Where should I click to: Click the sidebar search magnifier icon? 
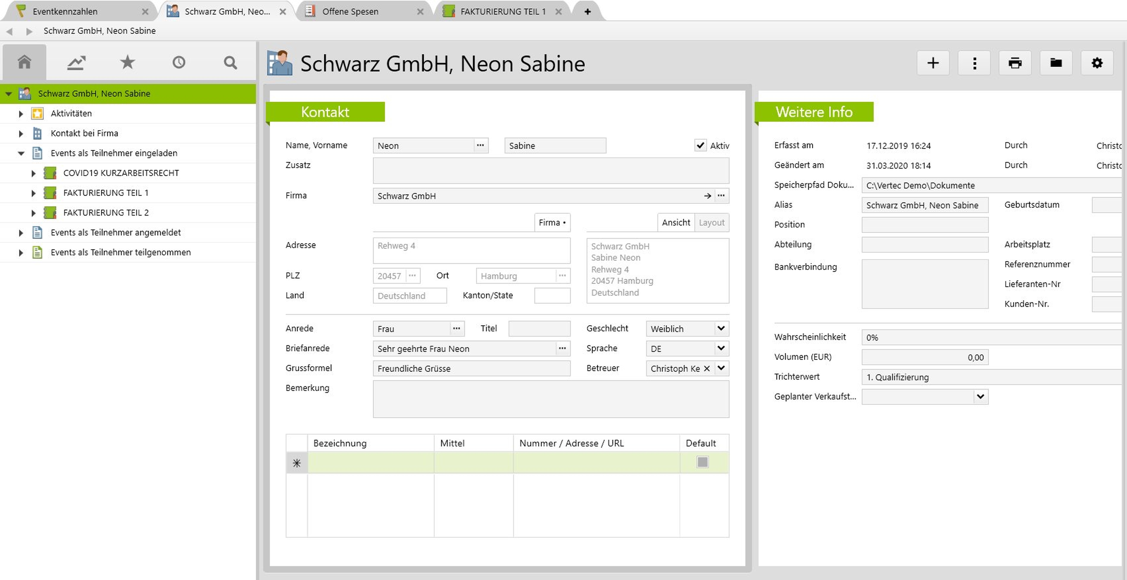click(230, 63)
